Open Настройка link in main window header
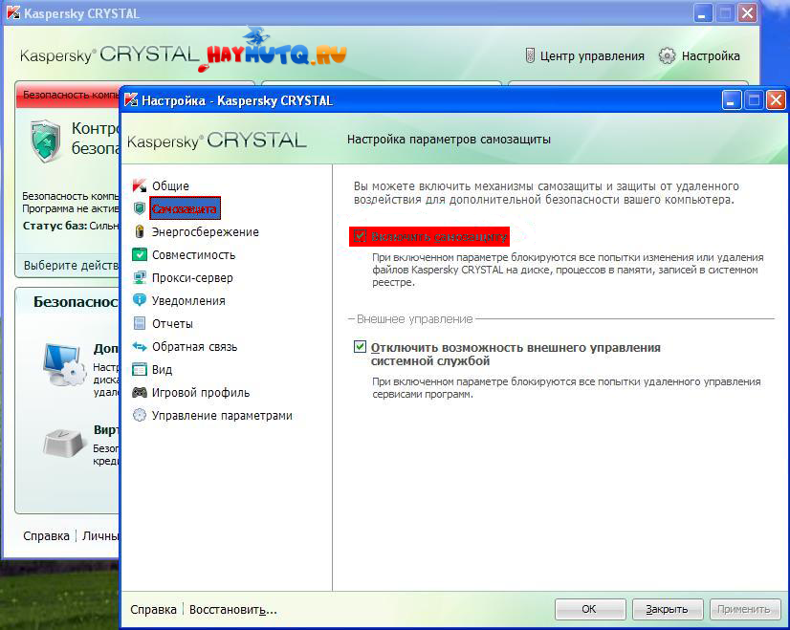The width and height of the screenshot is (790, 630). (x=711, y=55)
